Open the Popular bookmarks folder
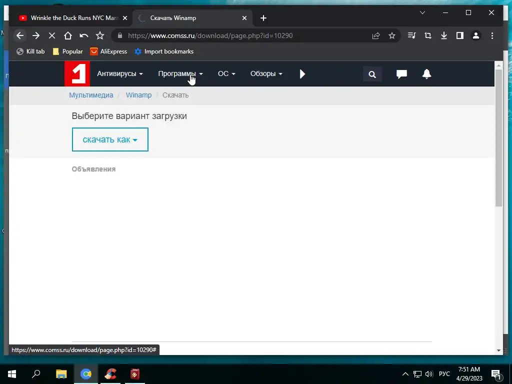 (x=68, y=51)
